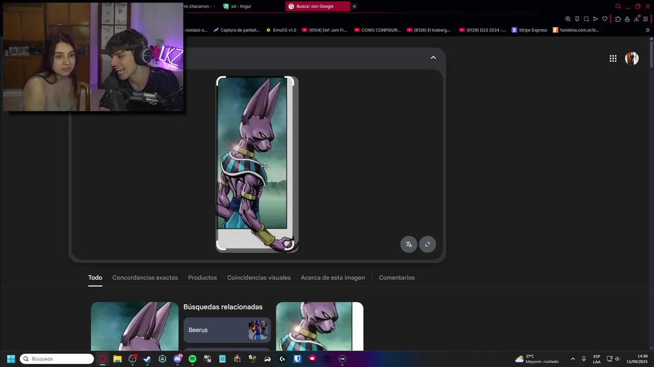Viewport: 654px width, 367px height.
Task: Open Coincidencias visuales tab
Action: 259,278
